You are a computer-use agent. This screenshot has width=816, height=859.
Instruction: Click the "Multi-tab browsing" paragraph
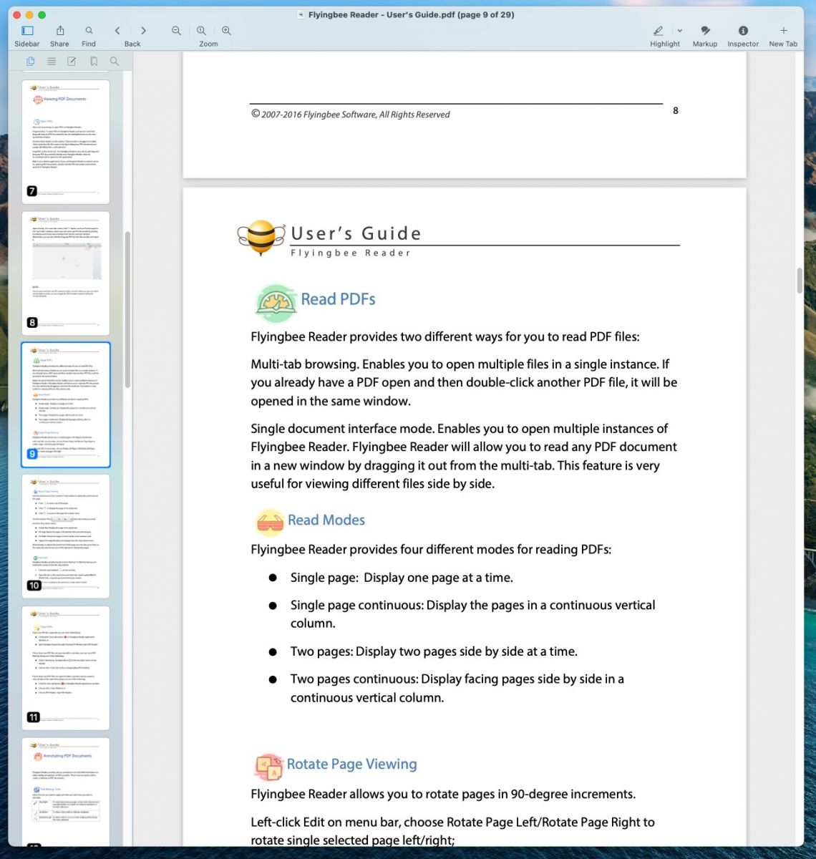tap(464, 383)
